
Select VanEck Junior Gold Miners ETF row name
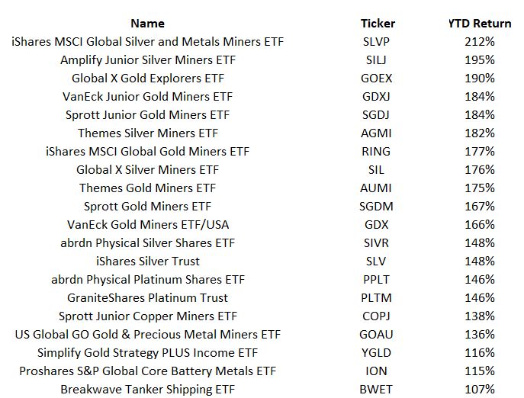point(148,96)
